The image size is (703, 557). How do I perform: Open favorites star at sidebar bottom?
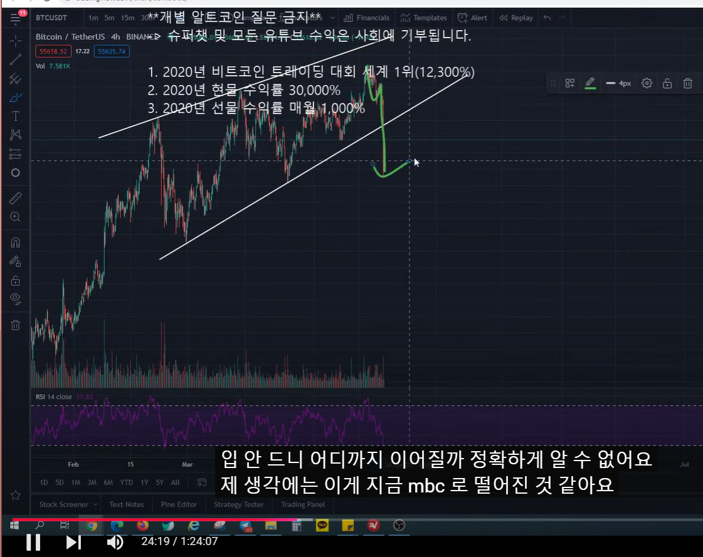click(16, 495)
